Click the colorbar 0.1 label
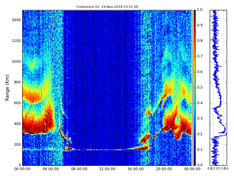Image resolution: width=234 pixels, height=176 pixels. [x=200, y=150]
